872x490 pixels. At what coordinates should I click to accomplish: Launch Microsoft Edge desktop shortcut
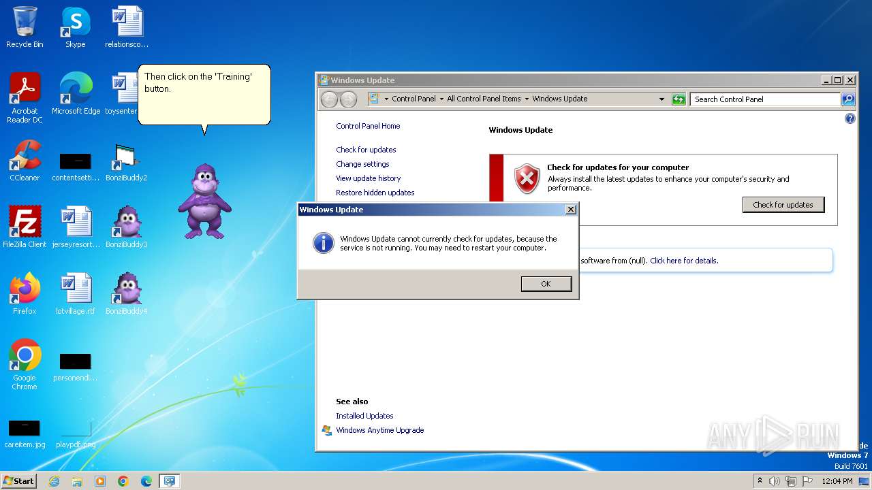(x=76, y=94)
